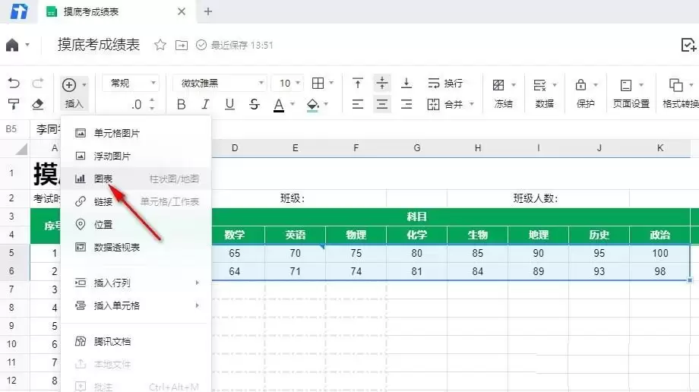Open the protect lock icon
This screenshot has width=699, height=392.
pos(581,85)
